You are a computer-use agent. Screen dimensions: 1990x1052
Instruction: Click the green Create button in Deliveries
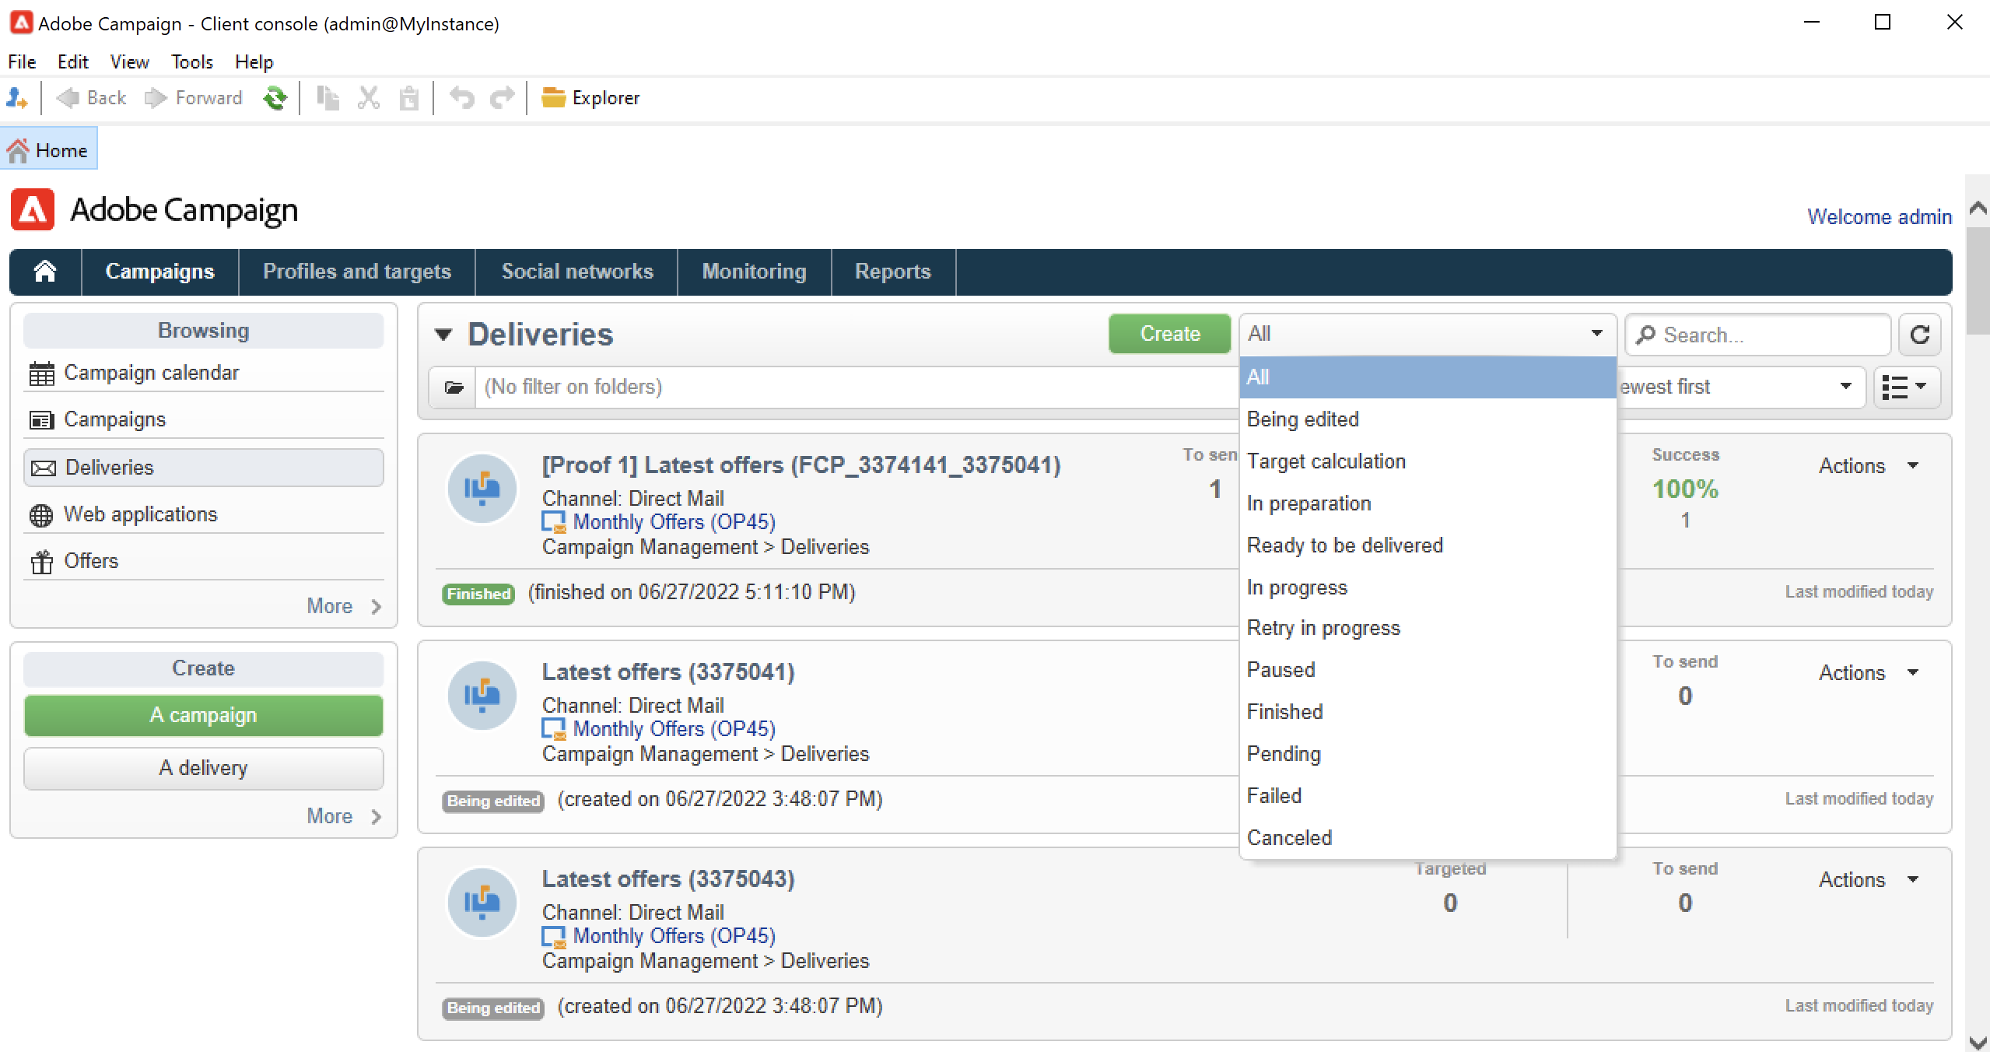(1169, 334)
